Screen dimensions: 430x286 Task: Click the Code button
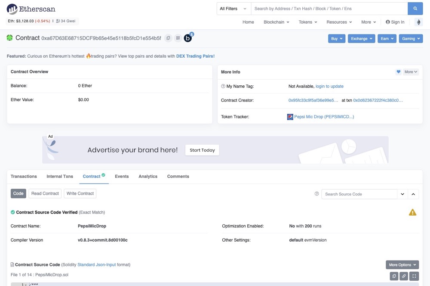(18, 193)
